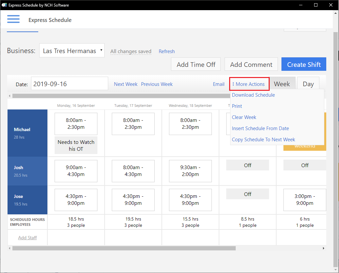339x273 pixels.
Task: Choose Download Schedule from the menu
Action: [x=253, y=95]
